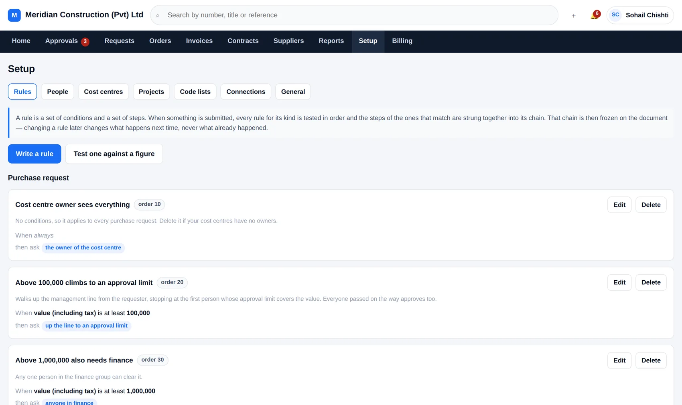Delete the Above 100,000 approval limit rule
The width and height of the screenshot is (682, 405).
click(x=651, y=283)
